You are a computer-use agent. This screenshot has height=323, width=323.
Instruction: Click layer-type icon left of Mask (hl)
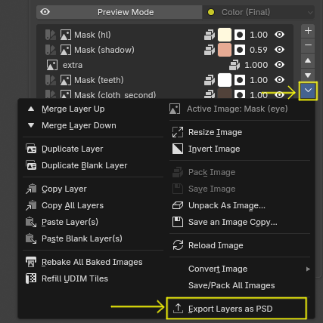[51, 35]
